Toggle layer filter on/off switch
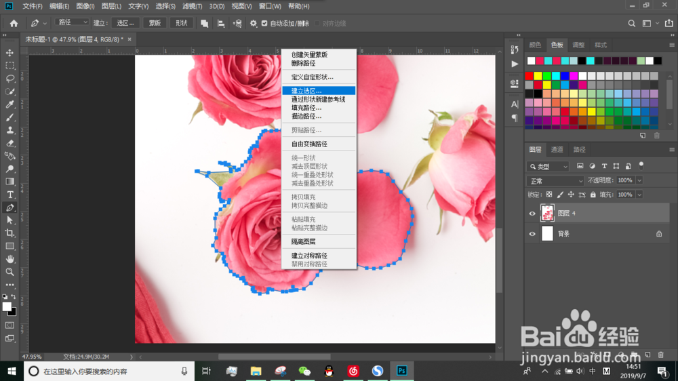The image size is (678, 381). click(x=641, y=165)
